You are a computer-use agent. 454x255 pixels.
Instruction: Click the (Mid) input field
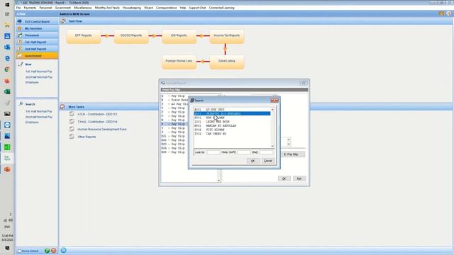coord(266,152)
